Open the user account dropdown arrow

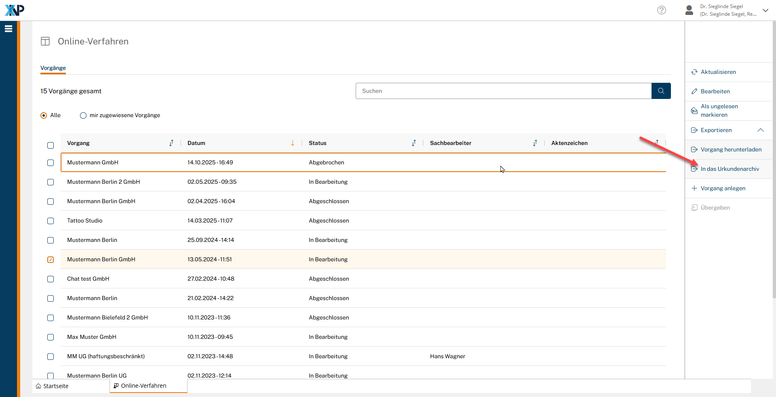click(765, 11)
